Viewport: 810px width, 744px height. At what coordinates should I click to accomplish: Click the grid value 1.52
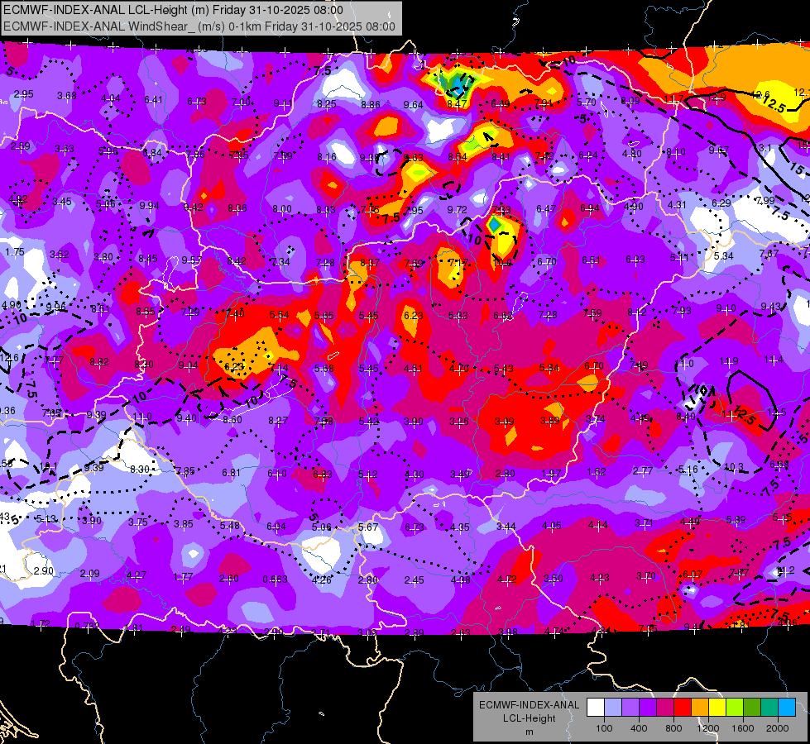[597, 472]
